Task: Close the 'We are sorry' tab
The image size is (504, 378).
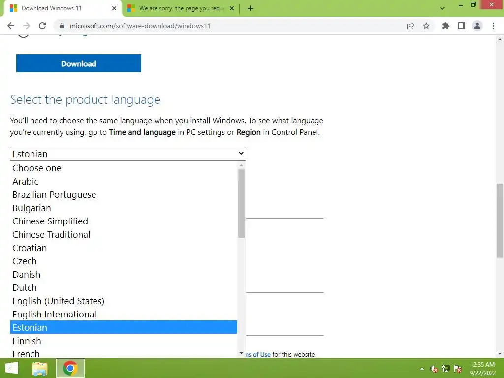Action: coord(232,8)
